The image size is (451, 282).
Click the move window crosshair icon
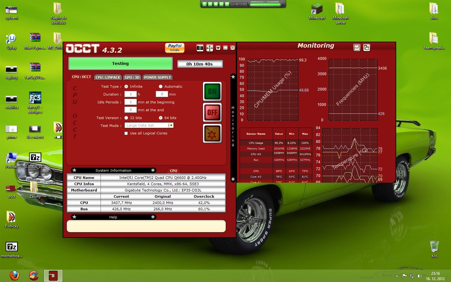pyautogui.click(x=210, y=48)
